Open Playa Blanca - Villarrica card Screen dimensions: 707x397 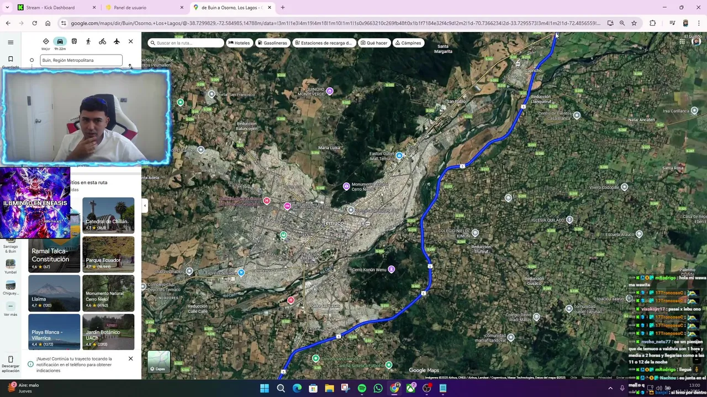pyautogui.click(x=54, y=332)
